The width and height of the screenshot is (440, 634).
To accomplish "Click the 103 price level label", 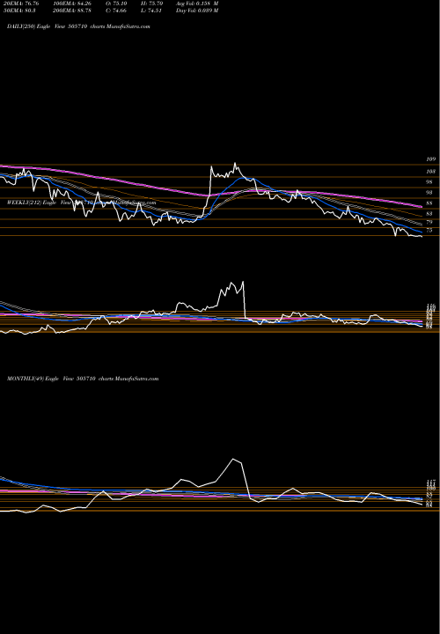I will [430, 172].
